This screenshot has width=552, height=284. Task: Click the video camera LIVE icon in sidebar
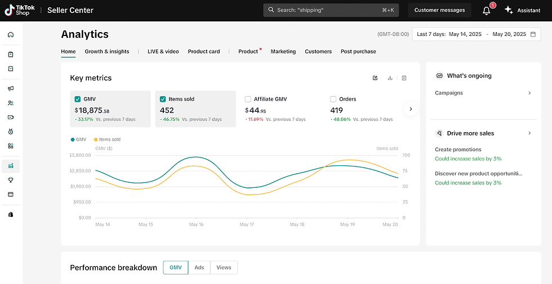coord(11,117)
